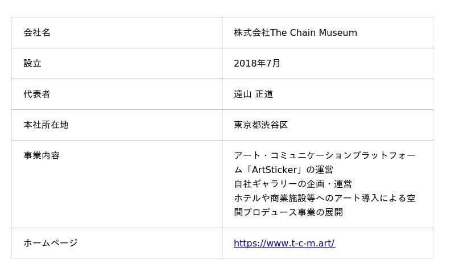Click the アート・コミュニケーションプラットフォー line

(324, 156)
